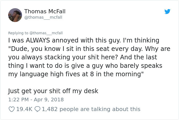Open the 1:22 PM - Apr 9, 2018 timestamp
The image size is (179, 120).
pyautogui.click(x=36, y=99)
